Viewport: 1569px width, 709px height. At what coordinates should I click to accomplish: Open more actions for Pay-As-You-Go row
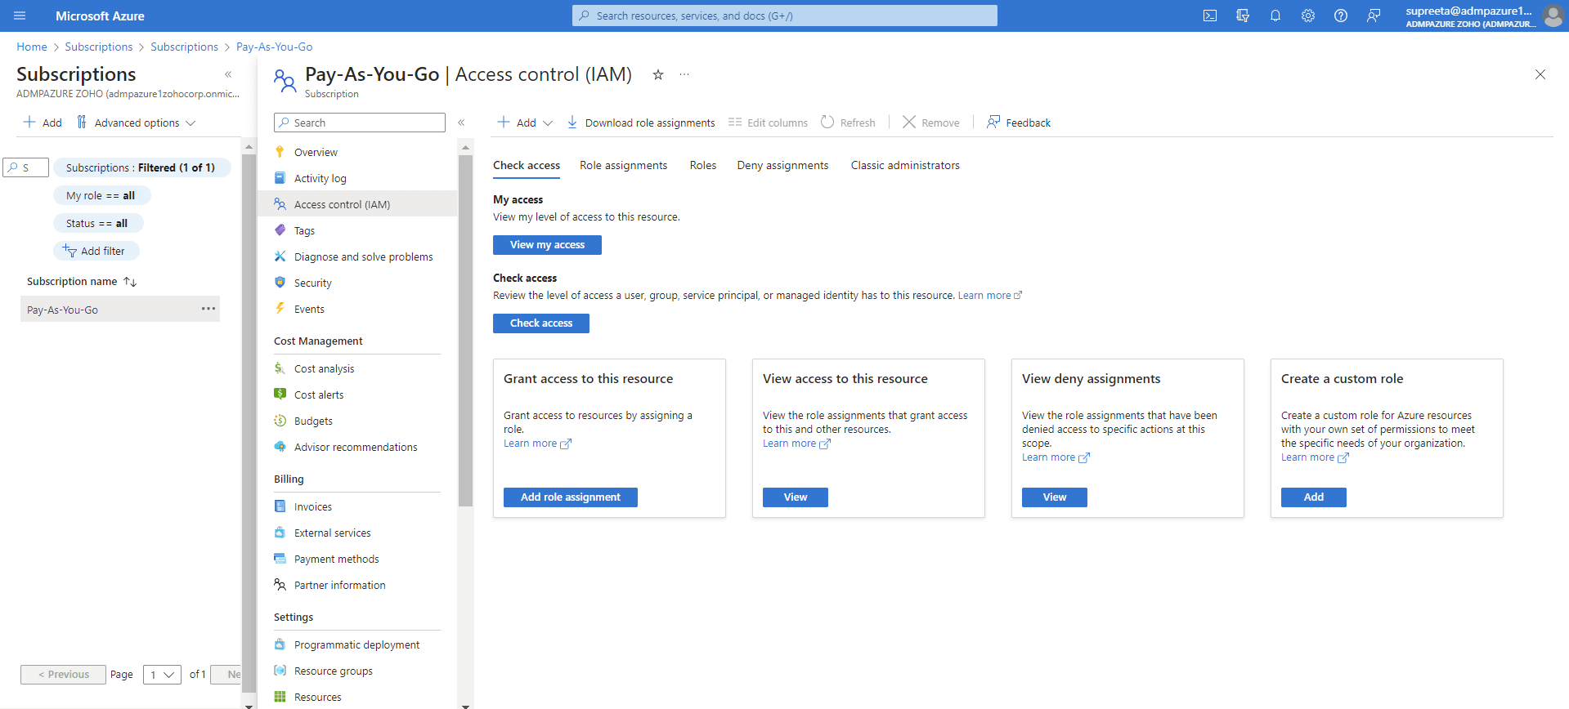208,309
